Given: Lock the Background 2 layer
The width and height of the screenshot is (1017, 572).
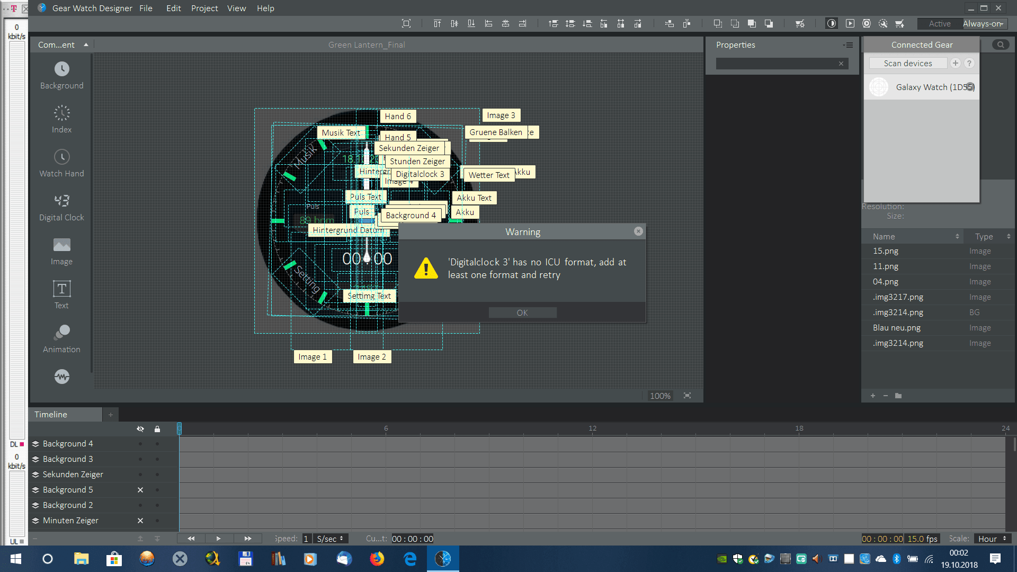Looking at the screenshot, I should point(157,505).
